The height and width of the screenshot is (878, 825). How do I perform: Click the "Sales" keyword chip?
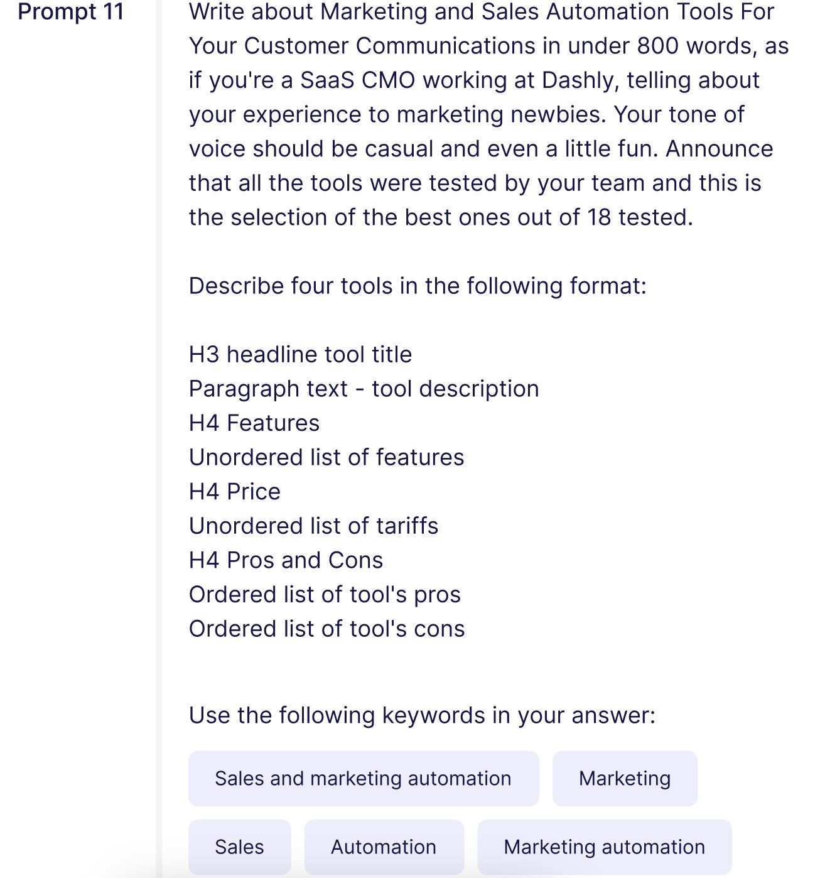239,847
